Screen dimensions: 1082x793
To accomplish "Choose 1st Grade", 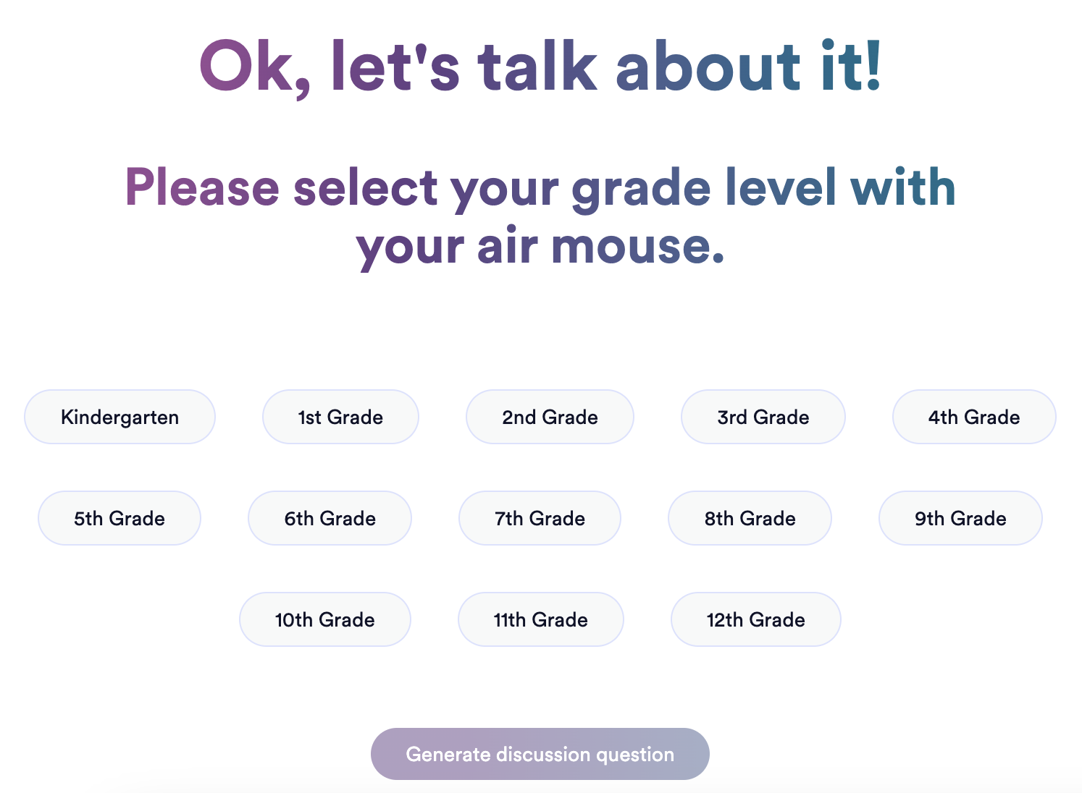I will coord(340,417).
